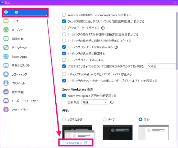Image resolution: width=178 pixels, height=148 pixels.
Task: Click help icon next to デュアル モニターを使用する
Action: (103, 28)
